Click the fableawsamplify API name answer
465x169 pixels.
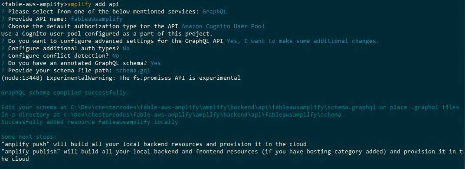pyautogui.click(x=96, y=19)
